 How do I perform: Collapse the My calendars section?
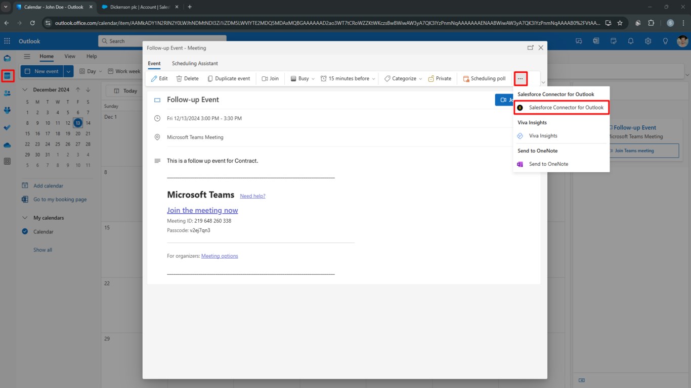point(25,218)
